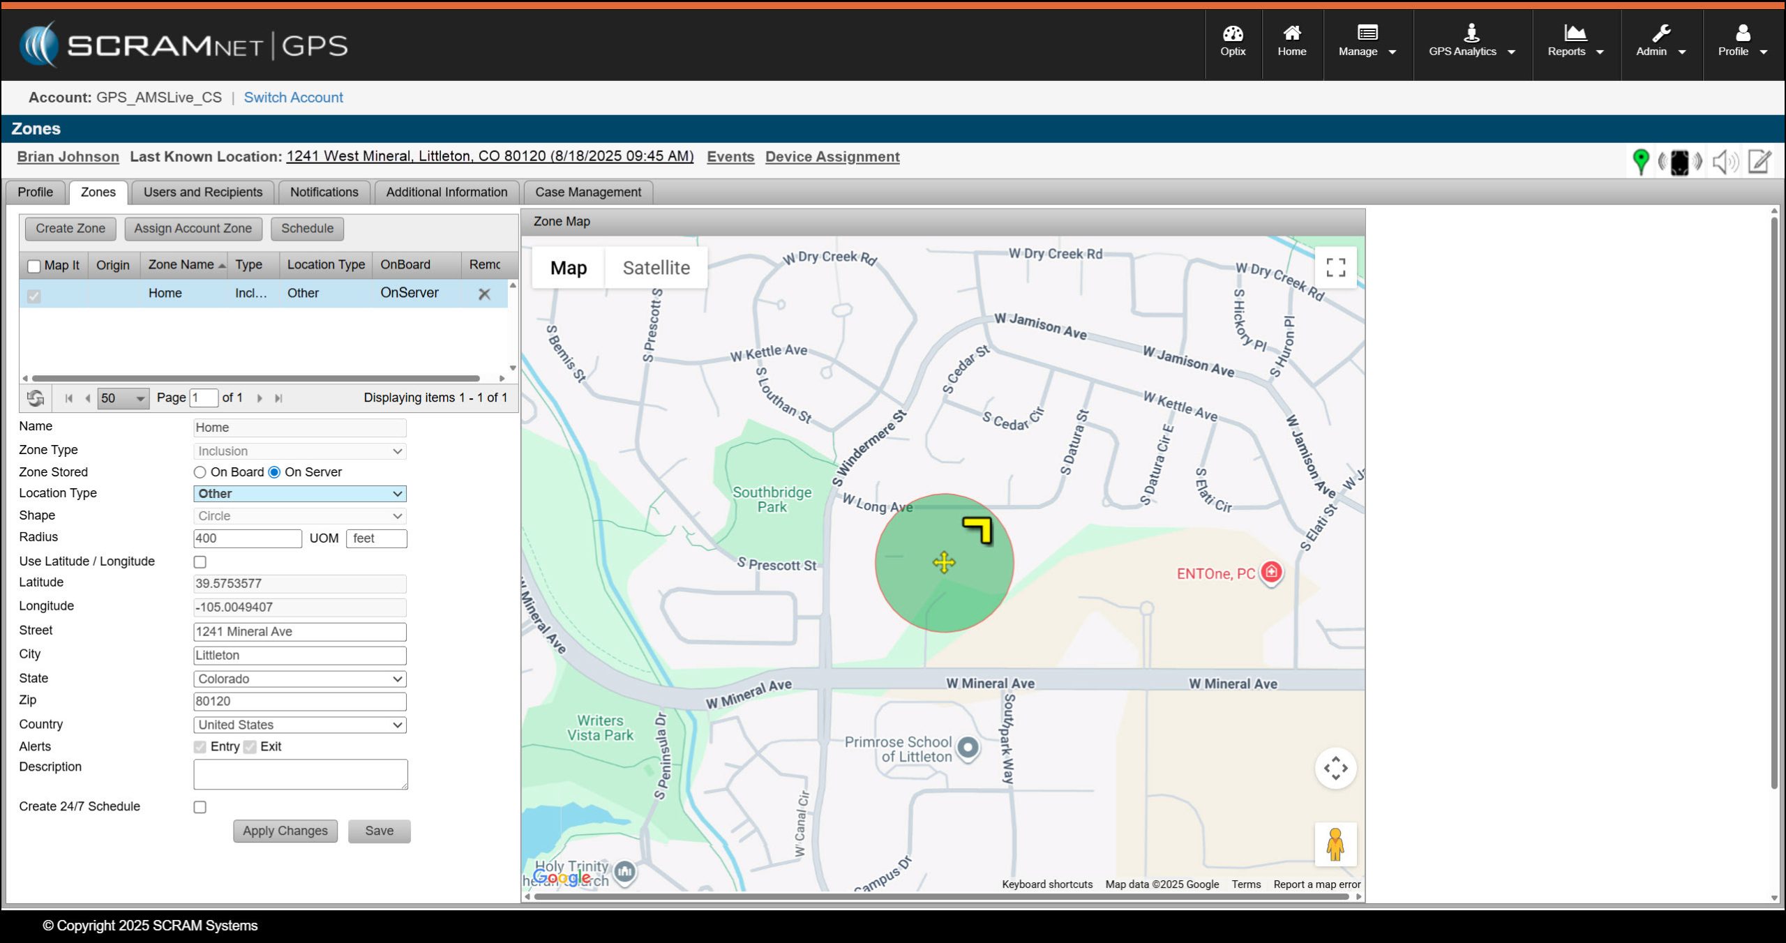Screen dimensions: 1786x943
Task: Switch to the Notifications tab
Action: pyautogui.click(x=324, y=192)
